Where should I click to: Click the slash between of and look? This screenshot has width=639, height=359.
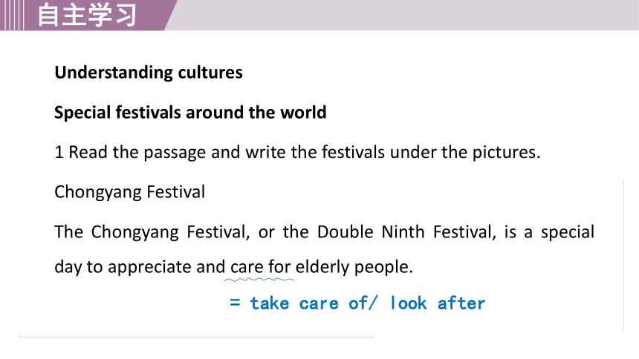[x=373, y=303]
